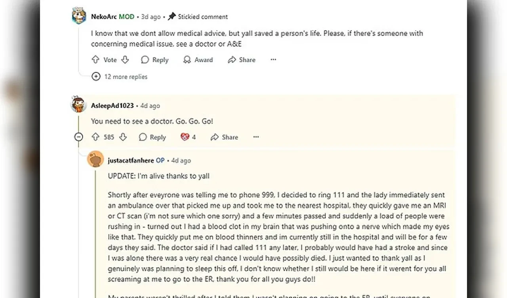This screenshot has height=298, width=507.
Task: Expand the 12 more replies thread
Action: click(x=120, y=76)
